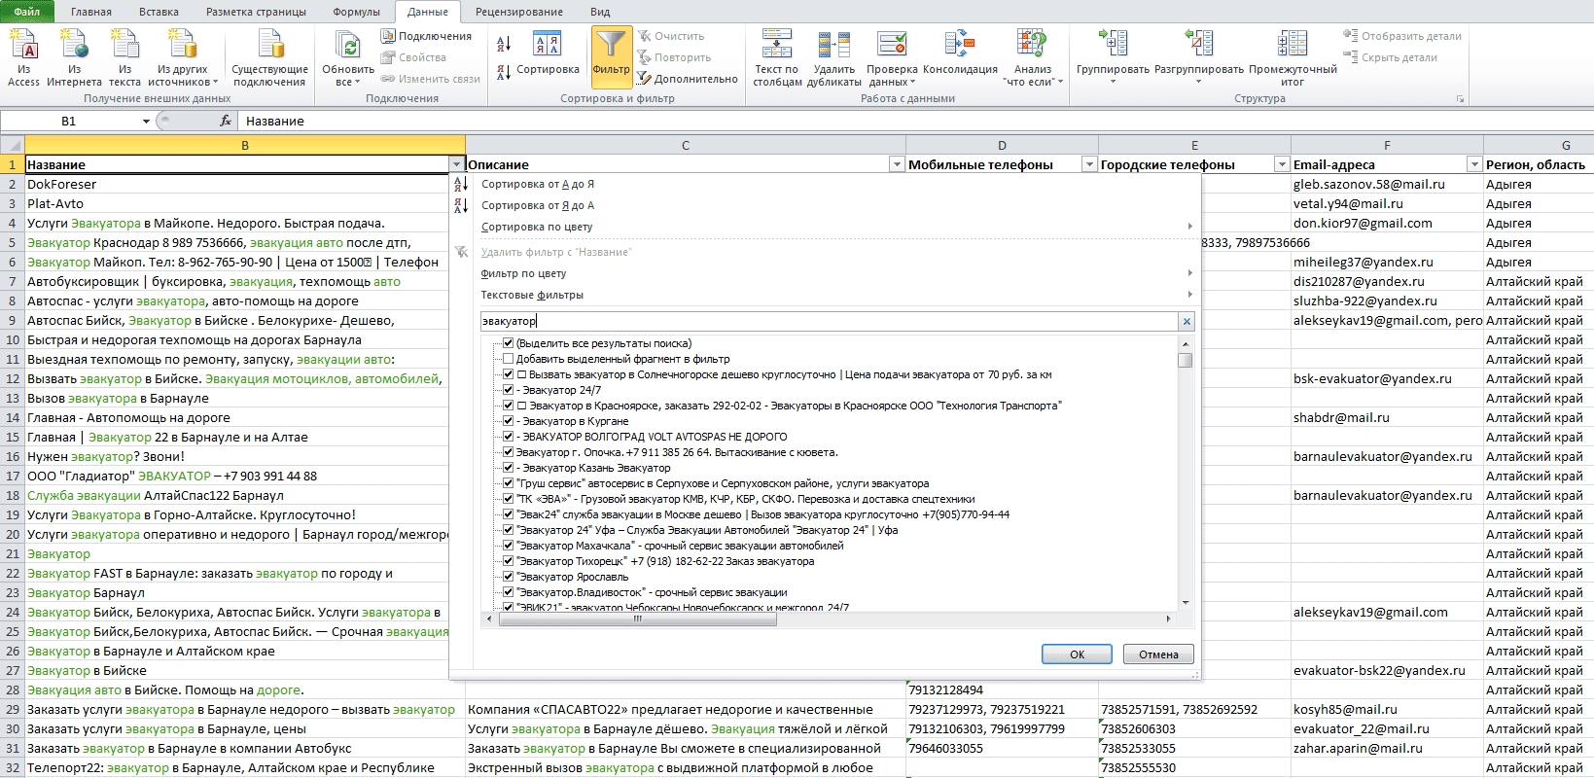Open Сортировка dialog

pos(548,53)
